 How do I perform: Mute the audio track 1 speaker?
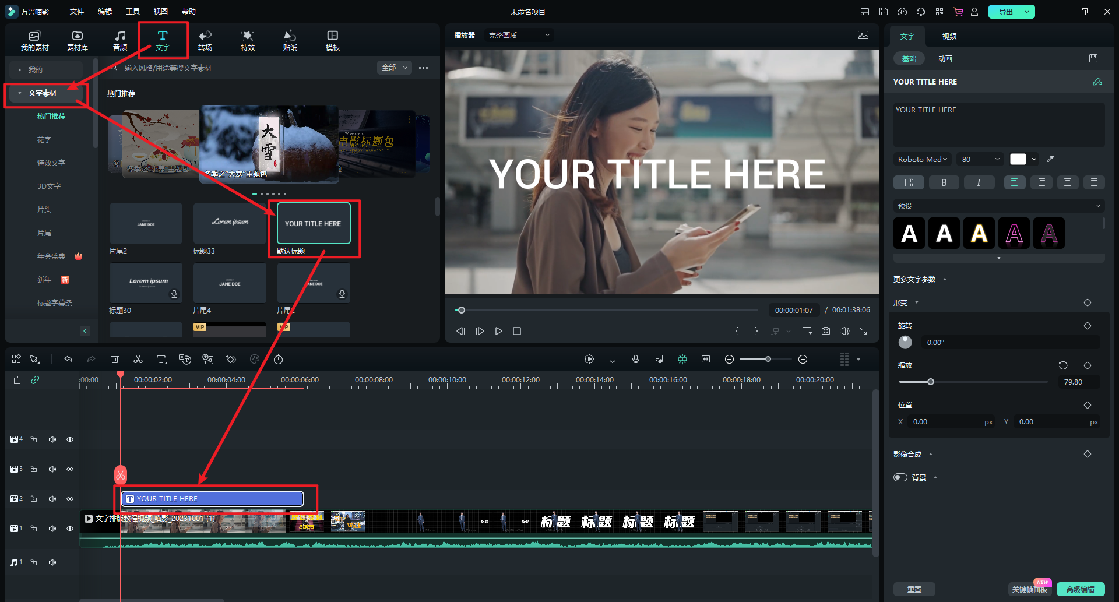52,562
